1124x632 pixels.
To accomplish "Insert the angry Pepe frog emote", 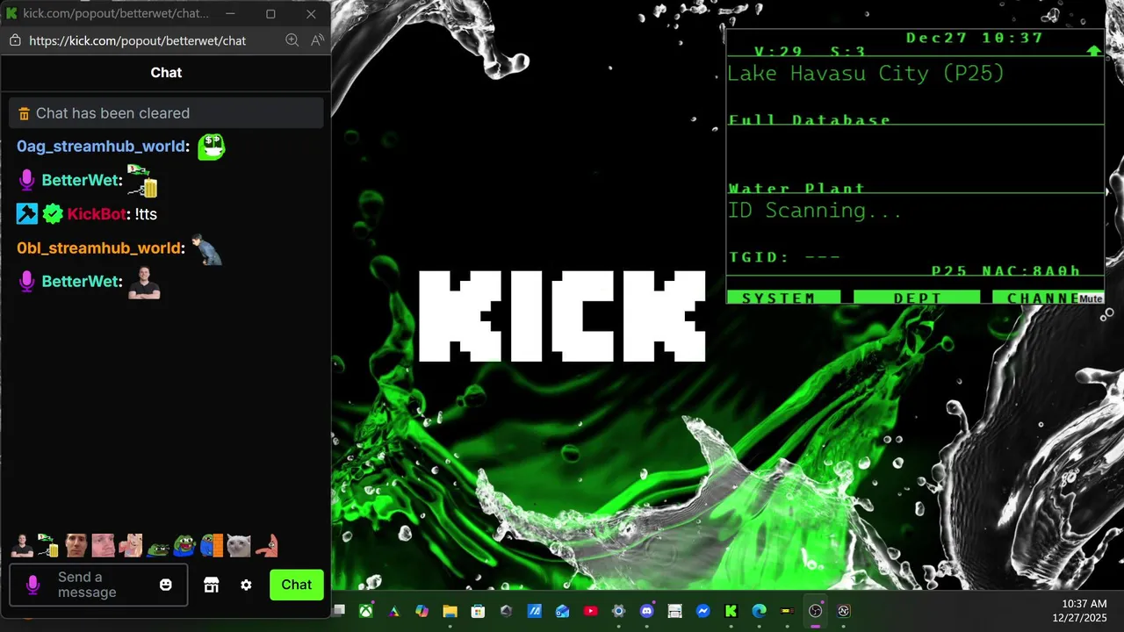I will pos(158,549).
